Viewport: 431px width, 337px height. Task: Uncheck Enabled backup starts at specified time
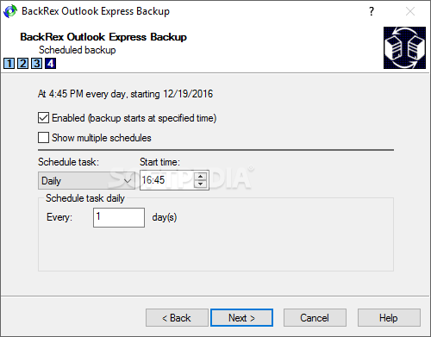43,118
